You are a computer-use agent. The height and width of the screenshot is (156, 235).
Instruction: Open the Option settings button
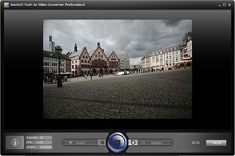coord(155,143)
